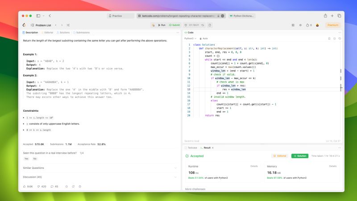The height and width of the screenshot is (201, 357).
Task: Open the Code panel more-options ellipsis
Action: coord(340,33)
